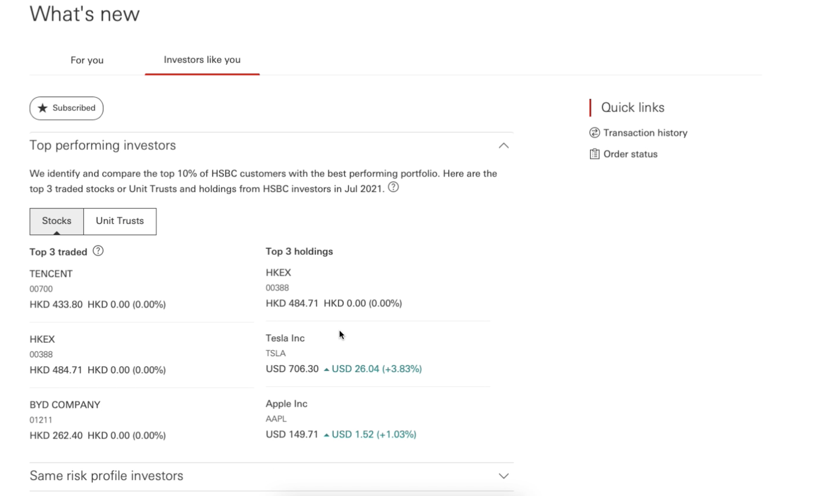Select the Stocks toggle
Image resolution: width=826 pixels, height=496 pixels.
(x=56, y=221)
